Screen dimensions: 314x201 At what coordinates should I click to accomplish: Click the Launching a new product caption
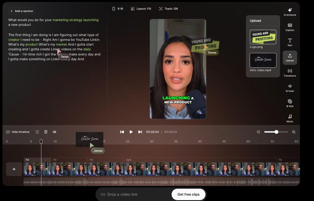178,100
